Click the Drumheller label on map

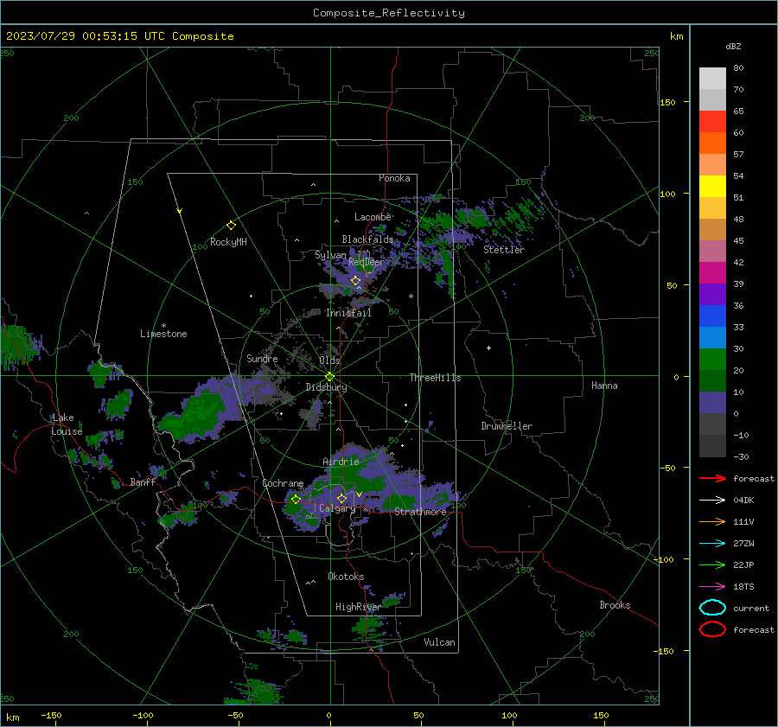(507, 426)
